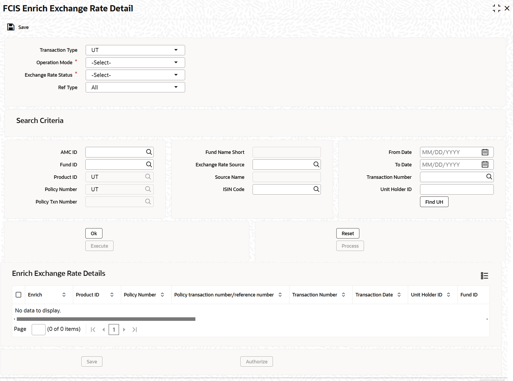The width and height of the screenshot is (513, 381).
Task: Open the Ref Type dropdown
Action: [x=135, y=87]
